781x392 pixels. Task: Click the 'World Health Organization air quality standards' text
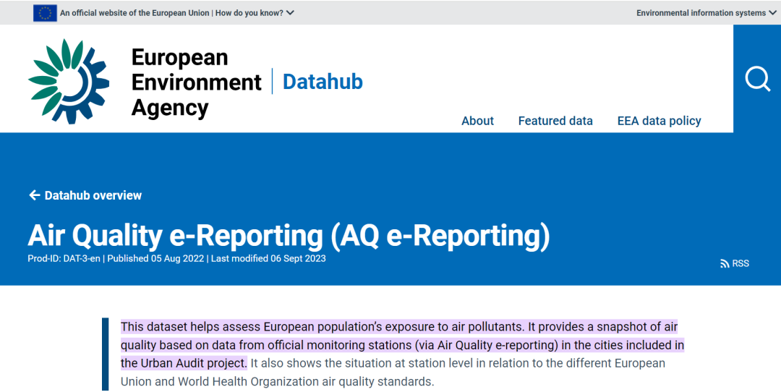[305, 382]
